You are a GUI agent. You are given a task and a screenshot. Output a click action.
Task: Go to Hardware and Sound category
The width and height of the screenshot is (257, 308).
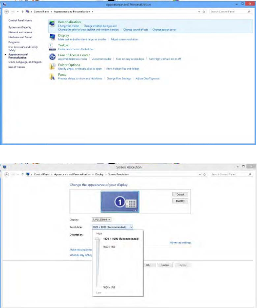point(20,37)
